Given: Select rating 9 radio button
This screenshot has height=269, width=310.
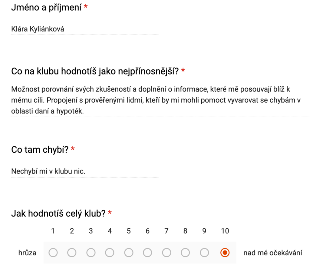Looking at the screenshot, I should click(204, 253).
